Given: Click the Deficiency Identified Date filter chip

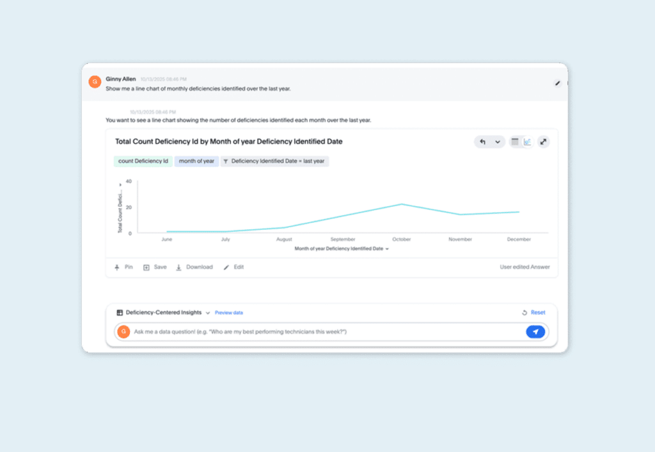Looking at the screenshot, I should [x=274, y=161].
